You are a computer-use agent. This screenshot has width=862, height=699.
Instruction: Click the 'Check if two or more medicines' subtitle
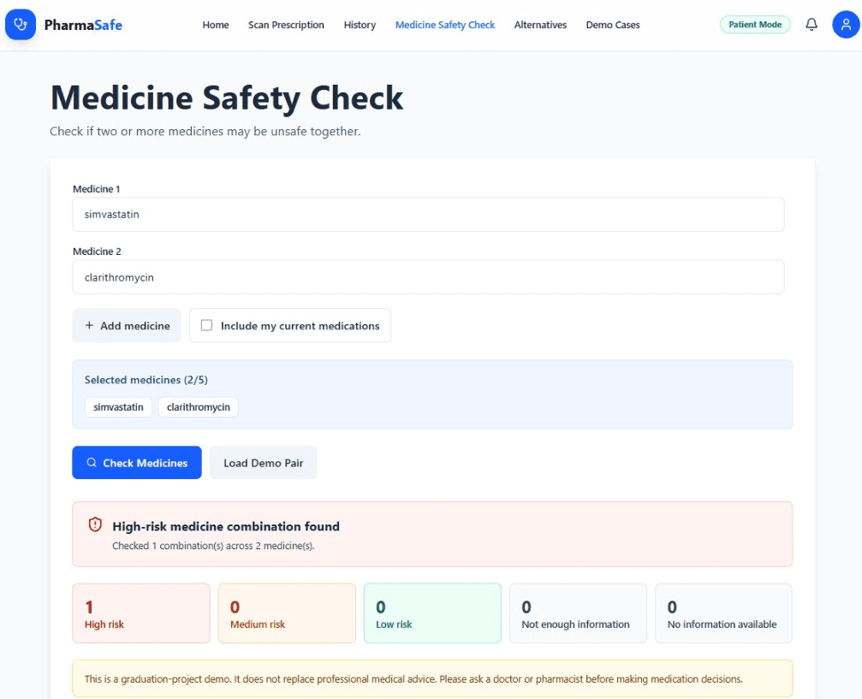coord(205,132)
